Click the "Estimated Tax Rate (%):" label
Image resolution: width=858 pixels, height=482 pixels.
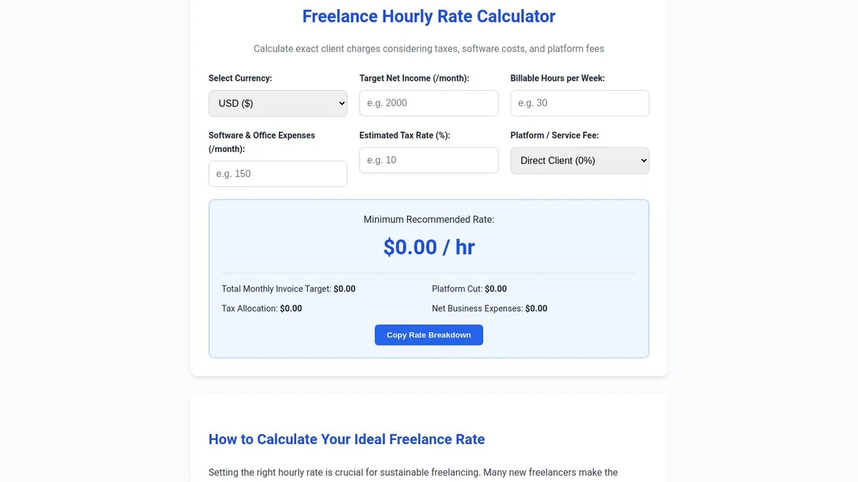tap(405, 135)
